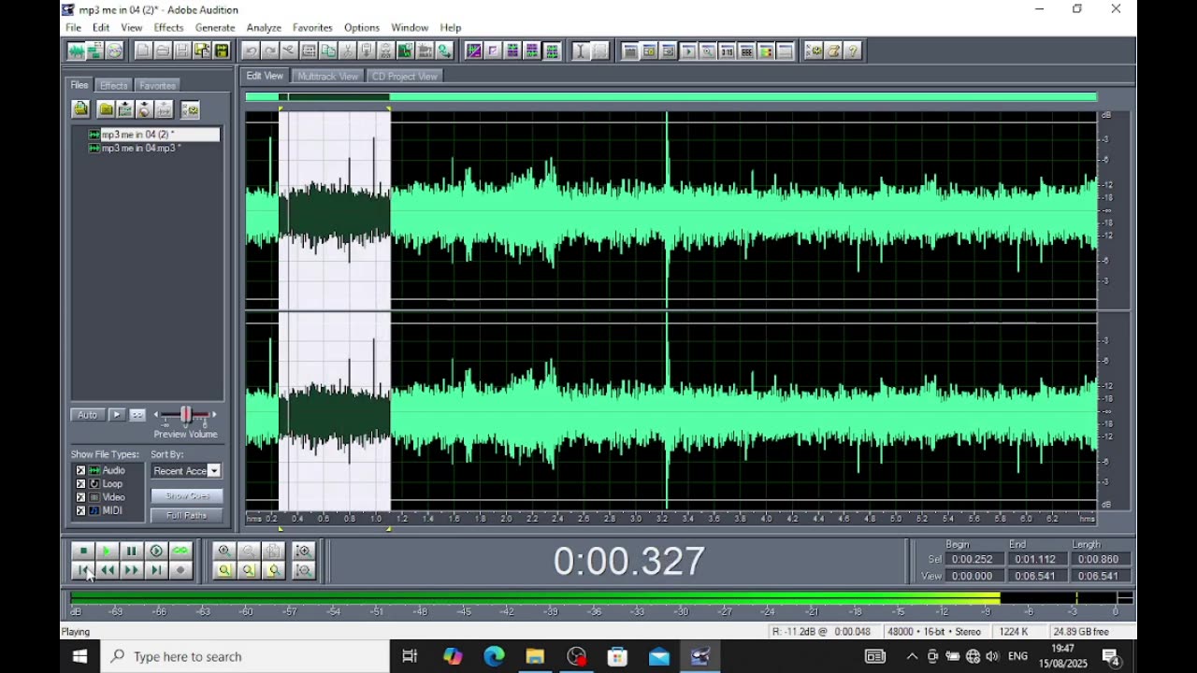Click the New file toolbar icon
This screenshot has width=1197, height=673.
click(143, 50)
